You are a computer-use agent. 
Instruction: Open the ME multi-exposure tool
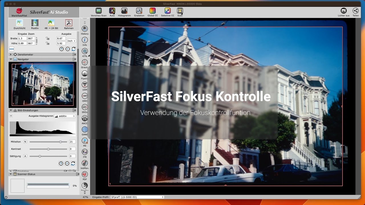pos(85,142)
